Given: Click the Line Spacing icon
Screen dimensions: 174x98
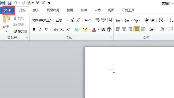Looking at the screenshot, I should point(151,29).
